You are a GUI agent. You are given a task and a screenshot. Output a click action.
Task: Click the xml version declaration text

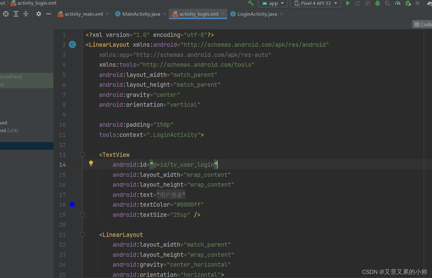[150, 35]
